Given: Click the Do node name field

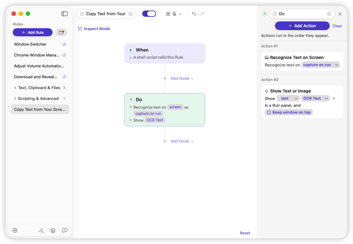Looking at the screenshot, I should (302, 14).
